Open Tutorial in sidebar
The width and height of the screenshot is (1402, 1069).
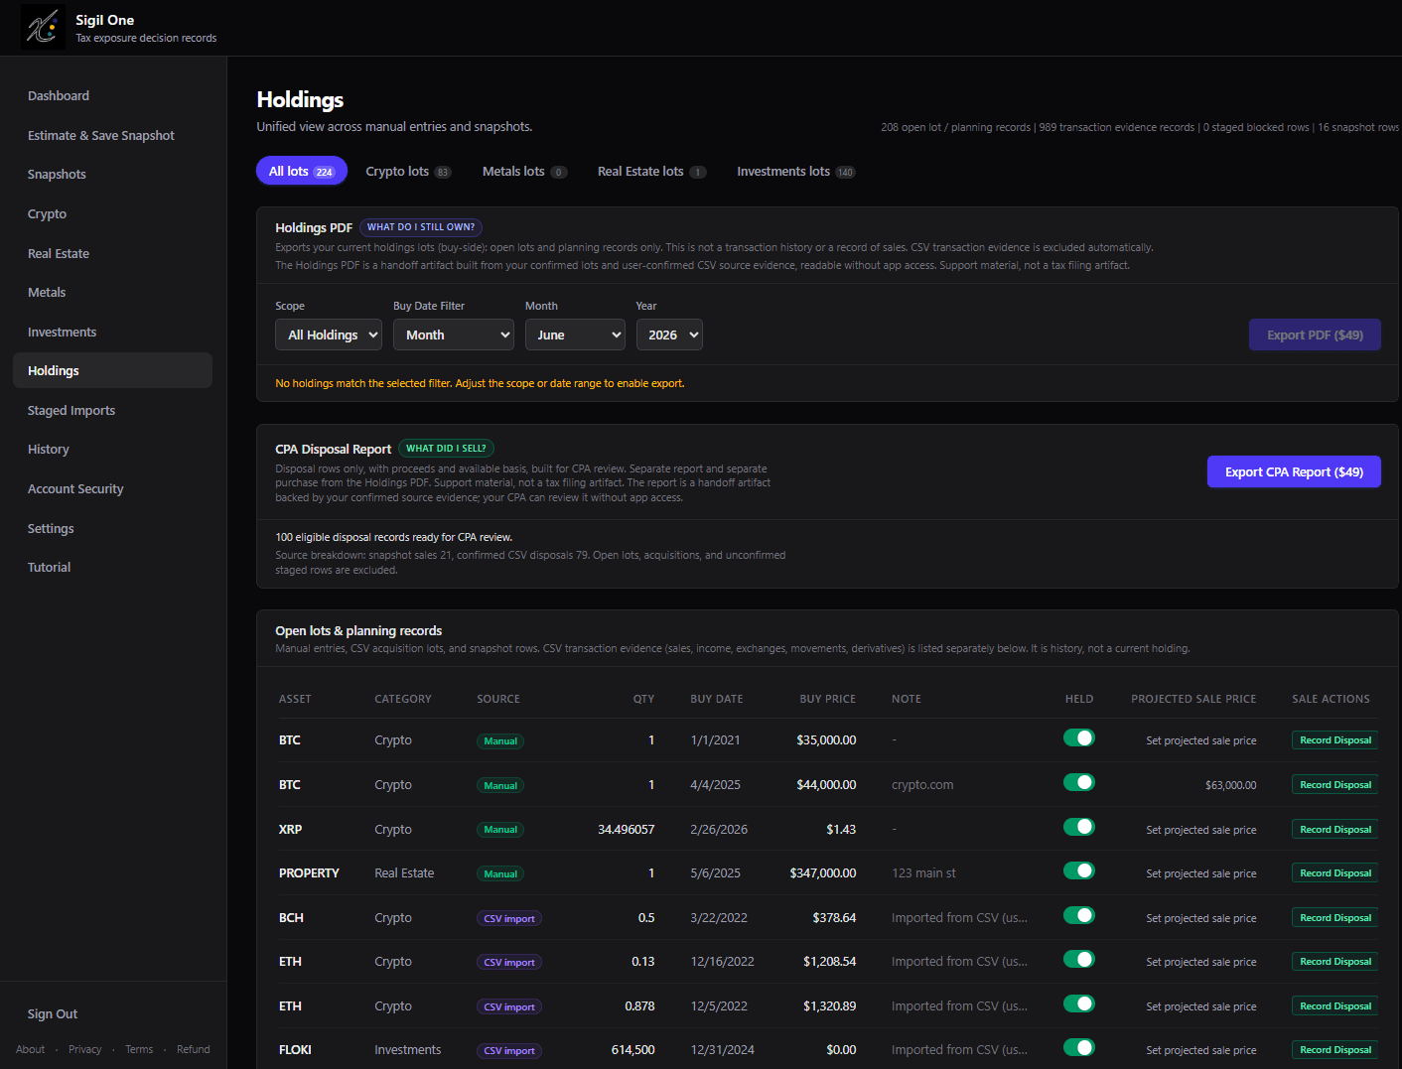[x=49, y=567]
